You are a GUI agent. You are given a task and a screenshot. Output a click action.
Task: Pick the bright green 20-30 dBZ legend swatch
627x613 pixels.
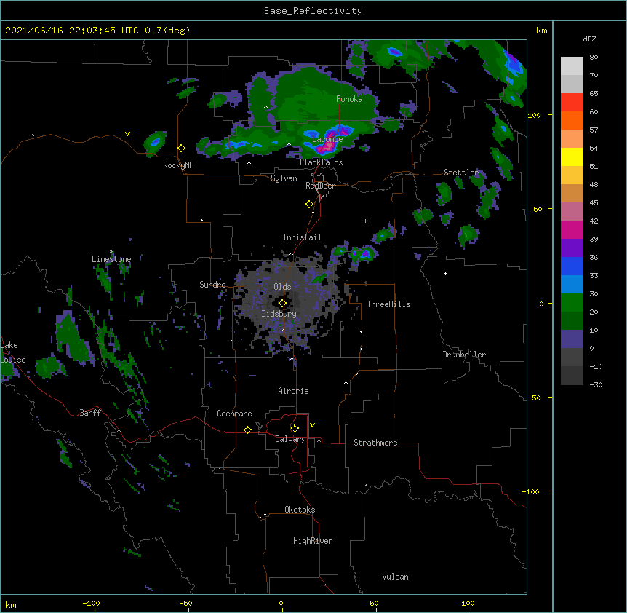click(x=572, y=303)
